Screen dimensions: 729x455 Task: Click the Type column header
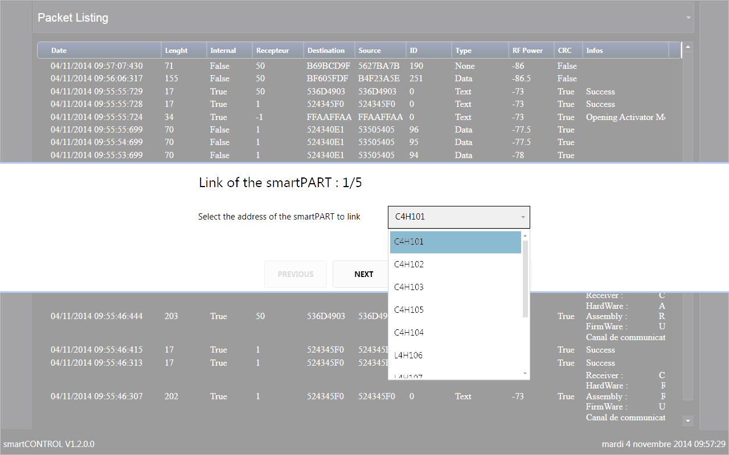480,51
